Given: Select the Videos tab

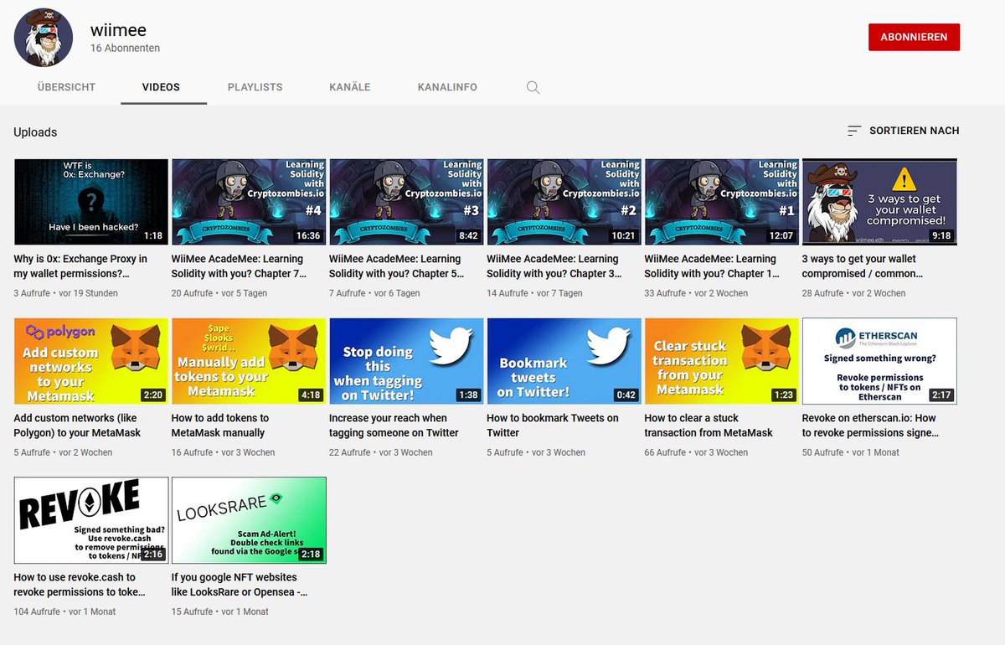Looking at the screenshot, I should (x=161, y=87).
